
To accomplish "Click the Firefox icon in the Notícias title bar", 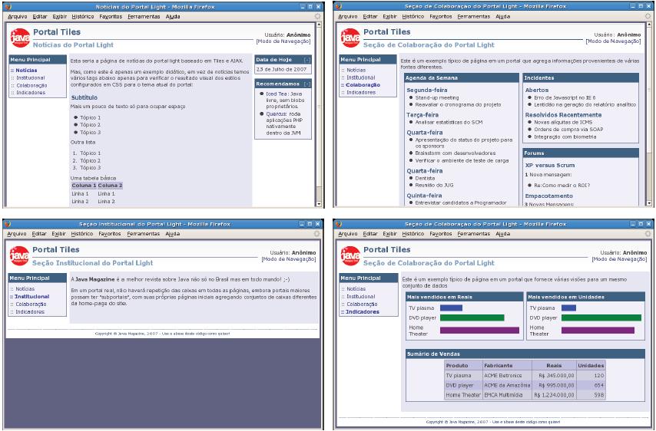I will click(8, 5).
